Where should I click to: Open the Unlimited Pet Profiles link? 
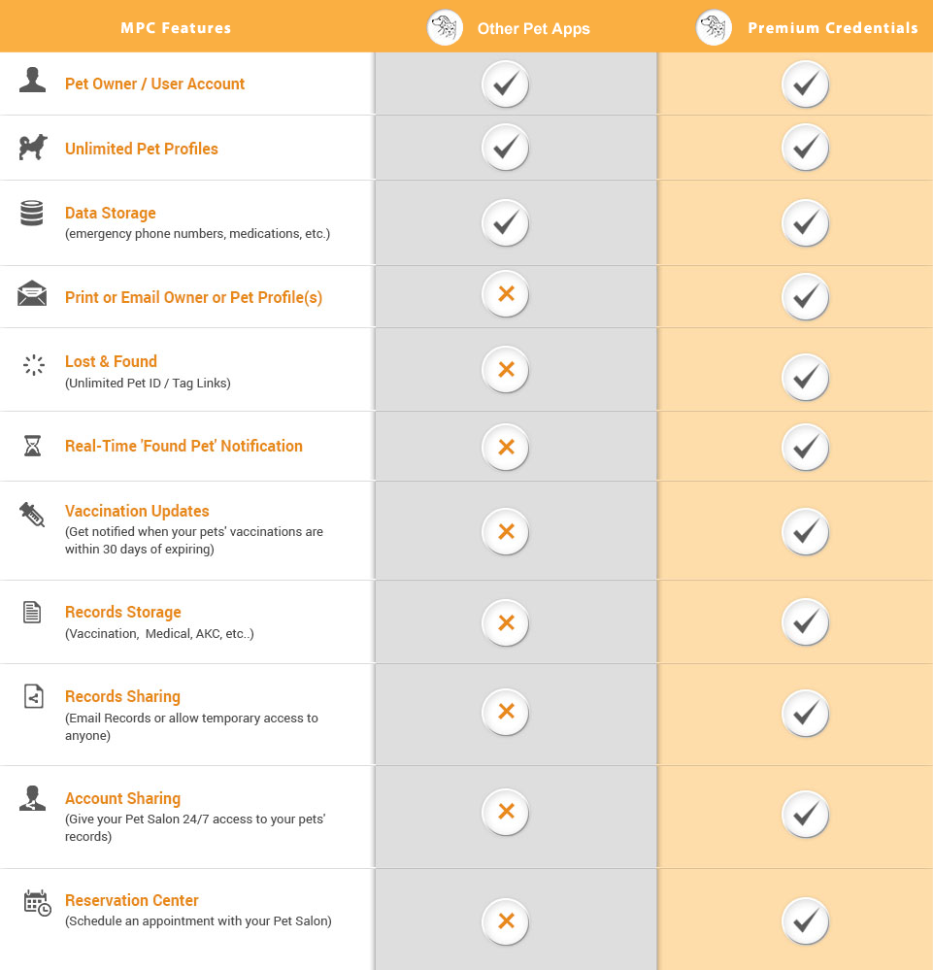(x=142, y=149)
